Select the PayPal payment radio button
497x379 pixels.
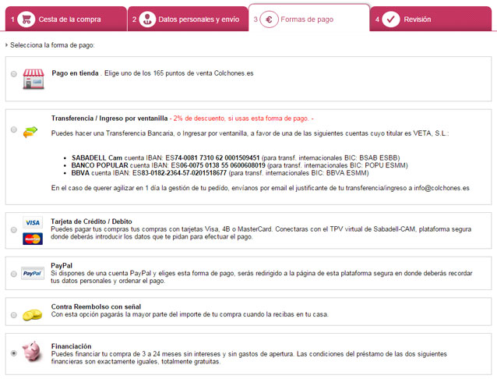tap(14, 274)
